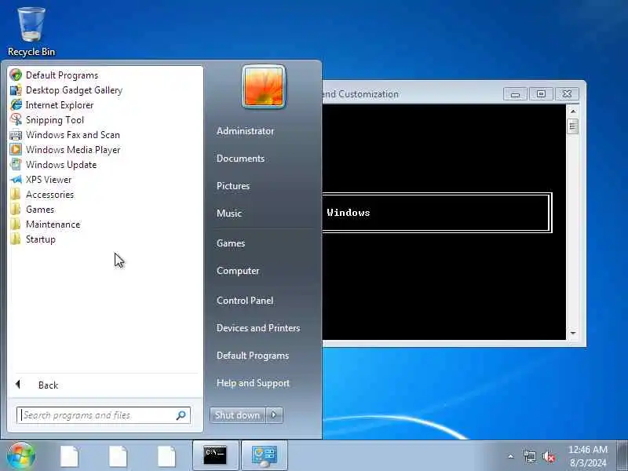Click the Startup folder icon

[x=16, y=239]
